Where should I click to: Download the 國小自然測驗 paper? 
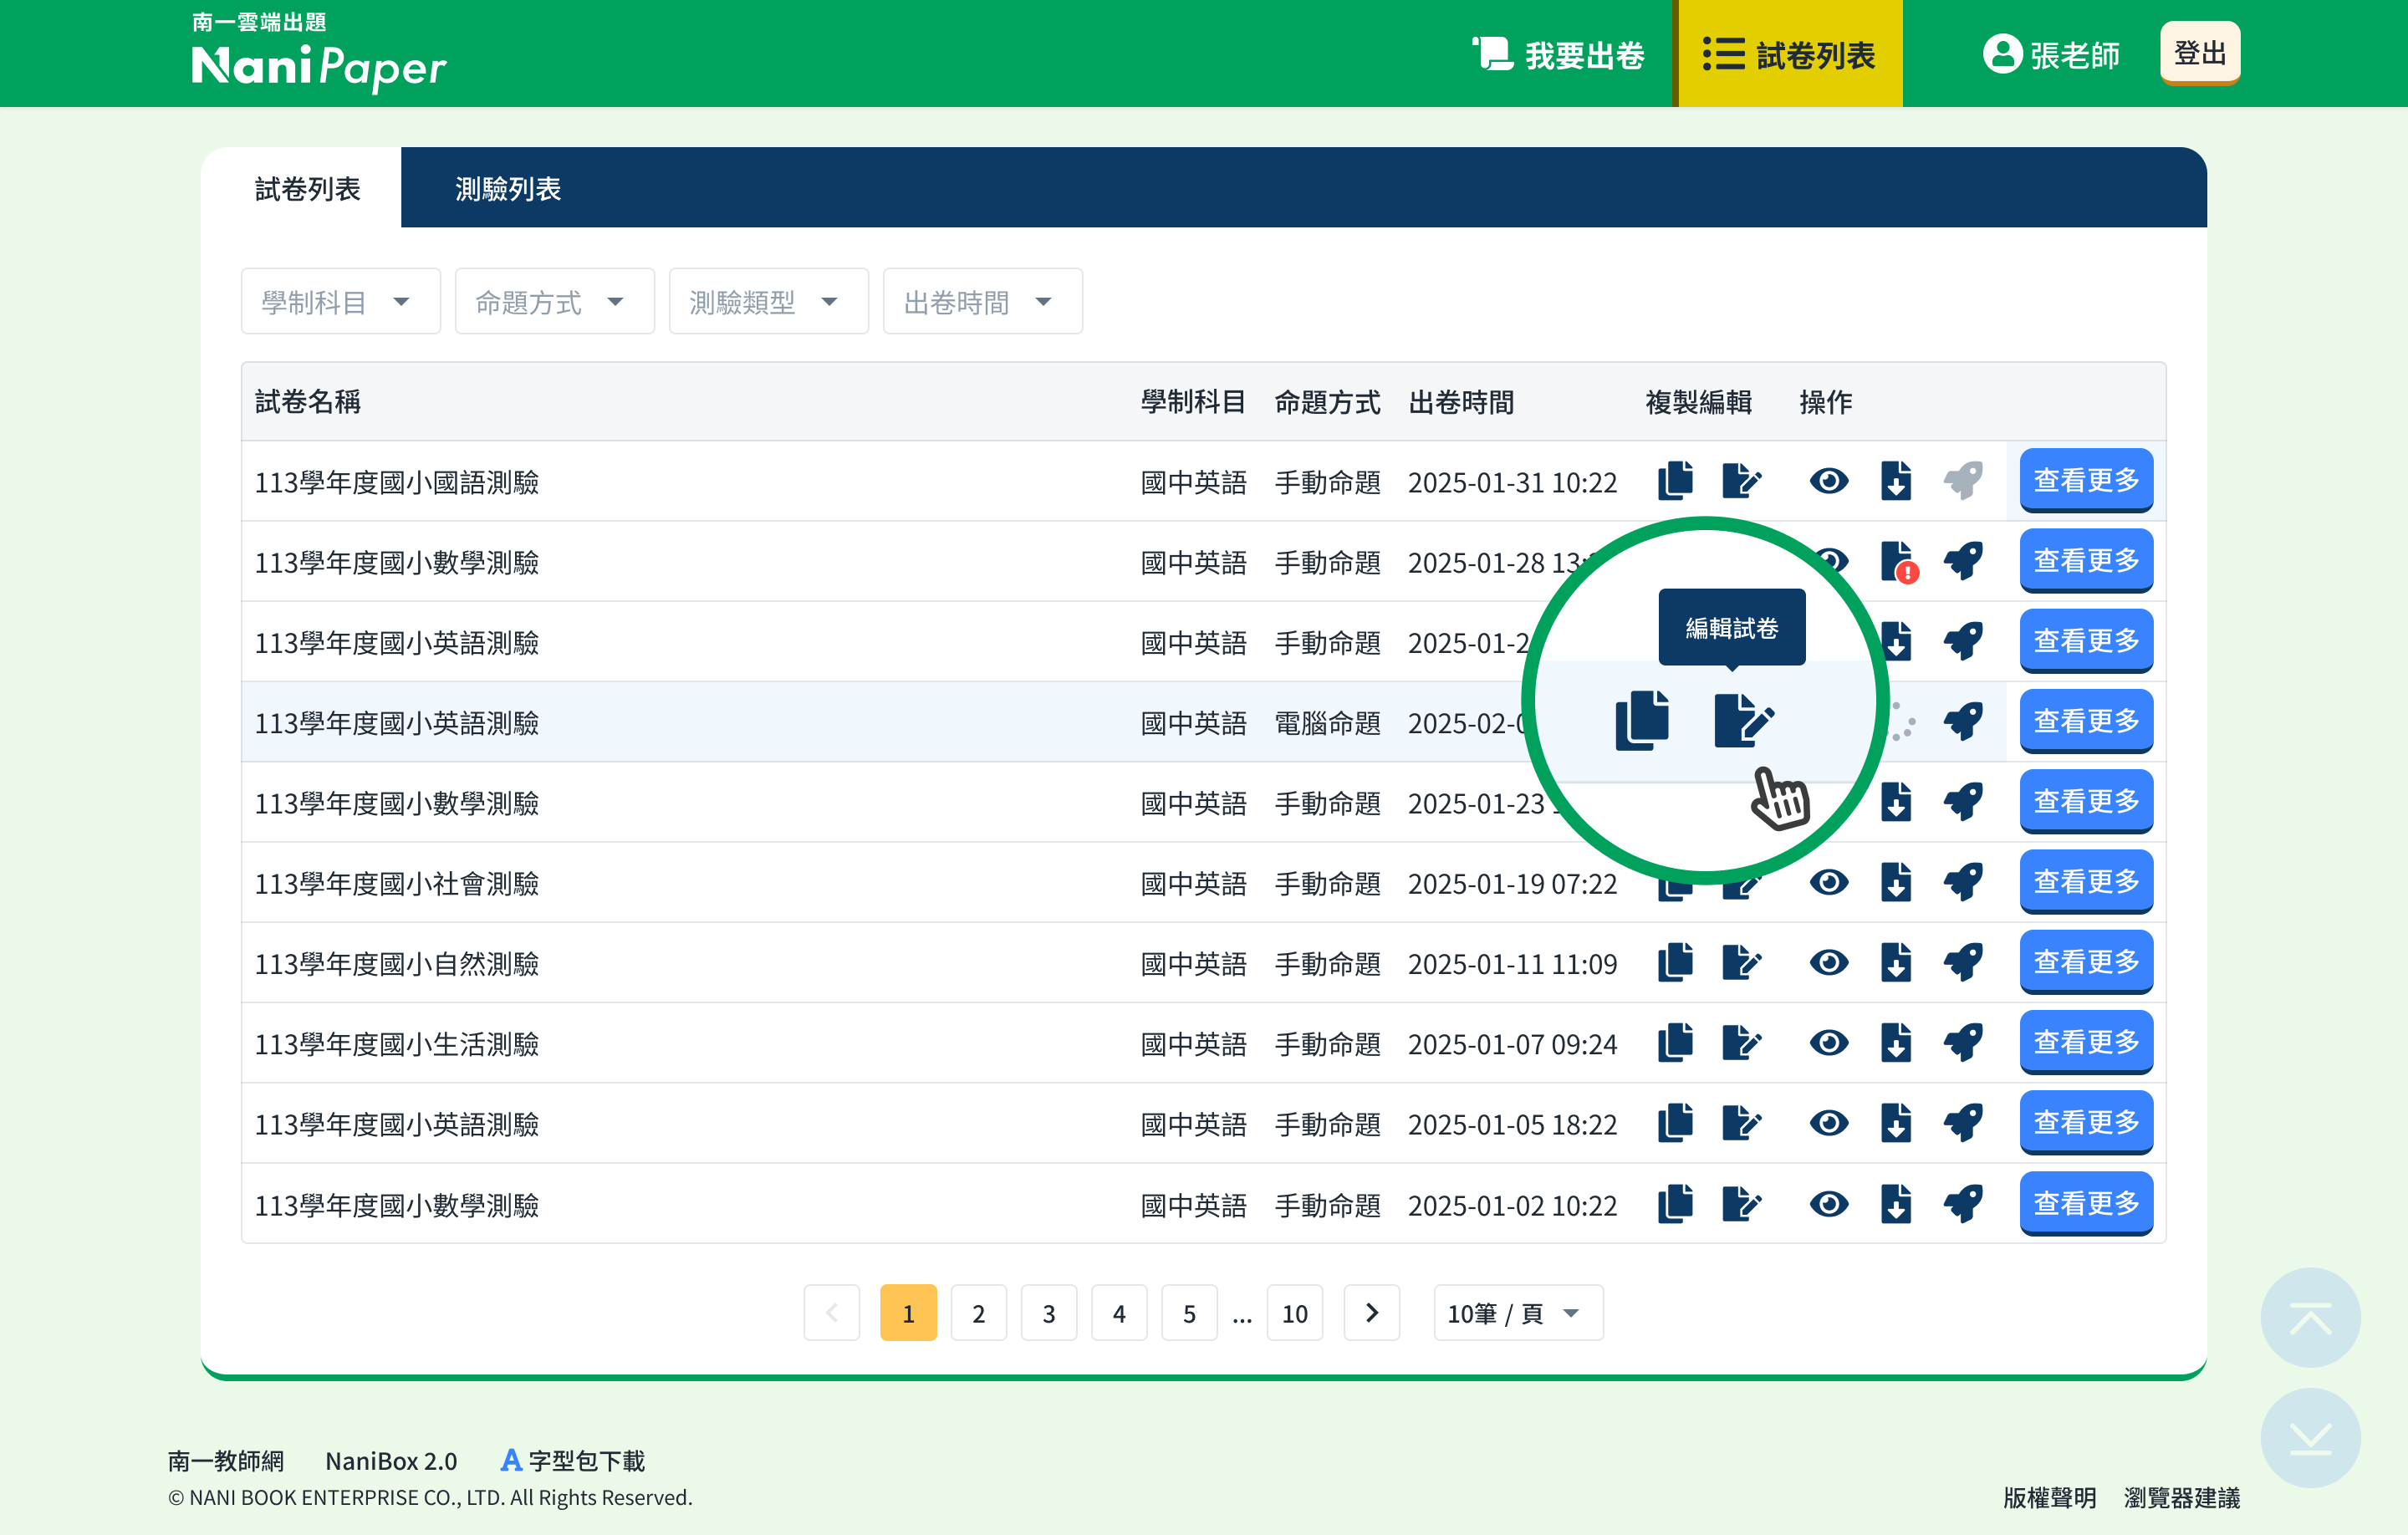pos(1896,963)
